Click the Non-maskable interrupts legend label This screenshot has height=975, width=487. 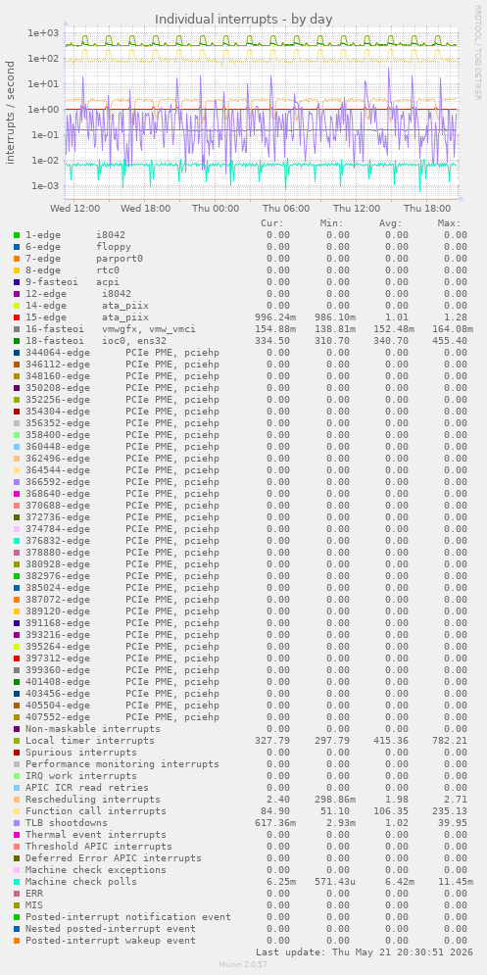pyautogui.click(x=93, y=729)
